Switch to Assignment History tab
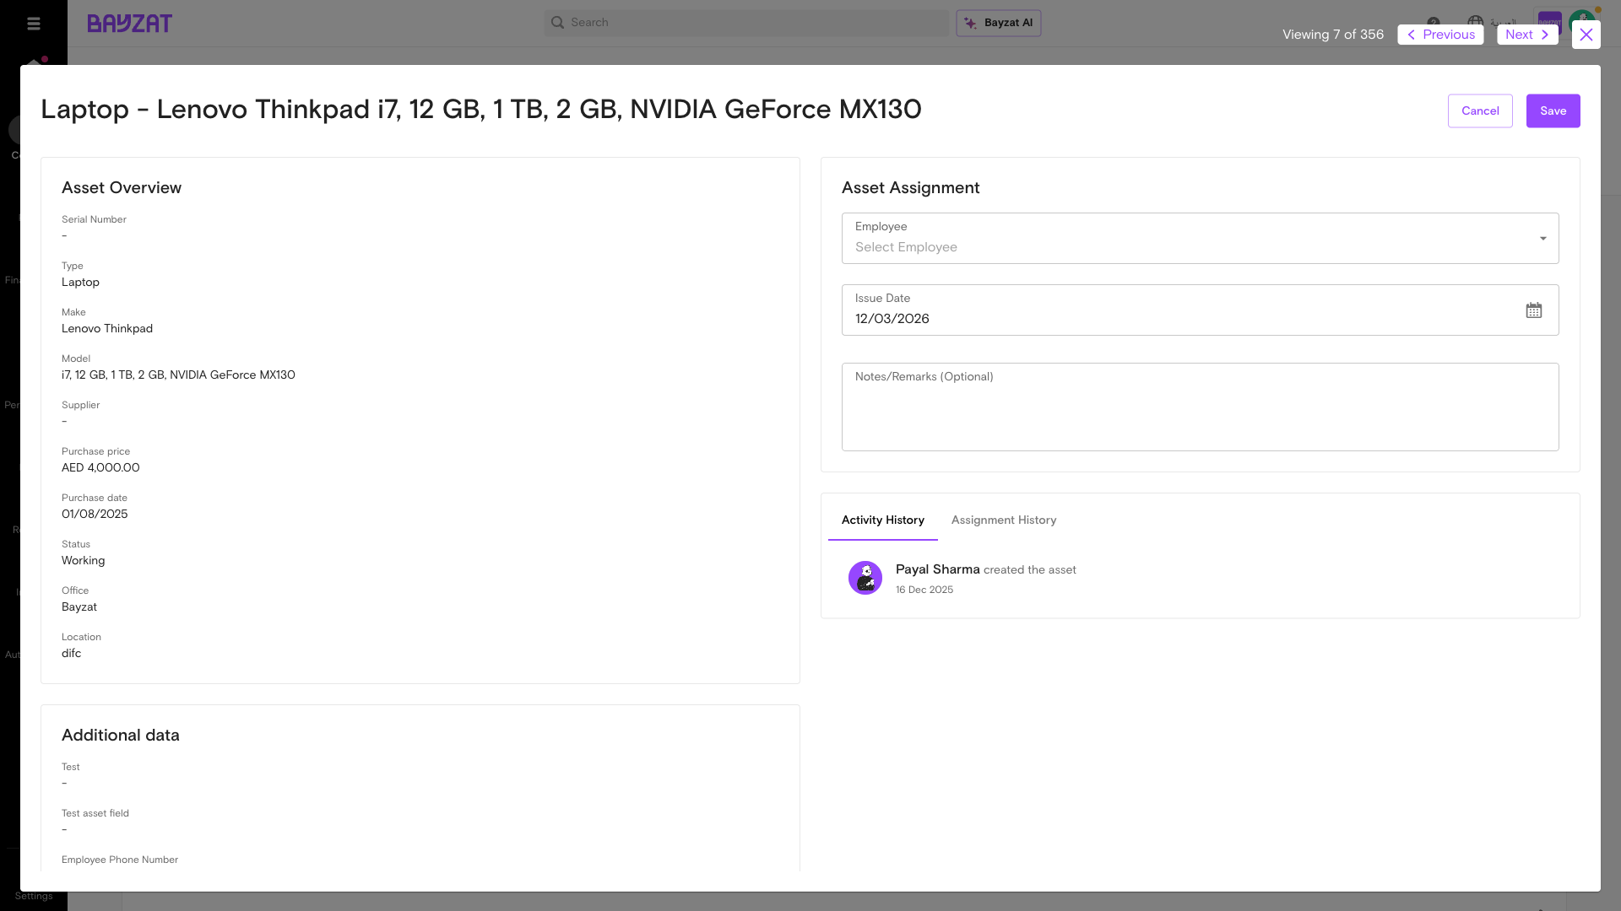 1004,520
